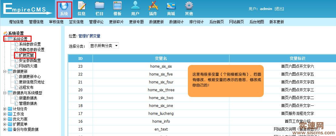The width and height of the screenshot is (336, 136).
Task: Open the 模板 window icon
Action: coord(117,6)
